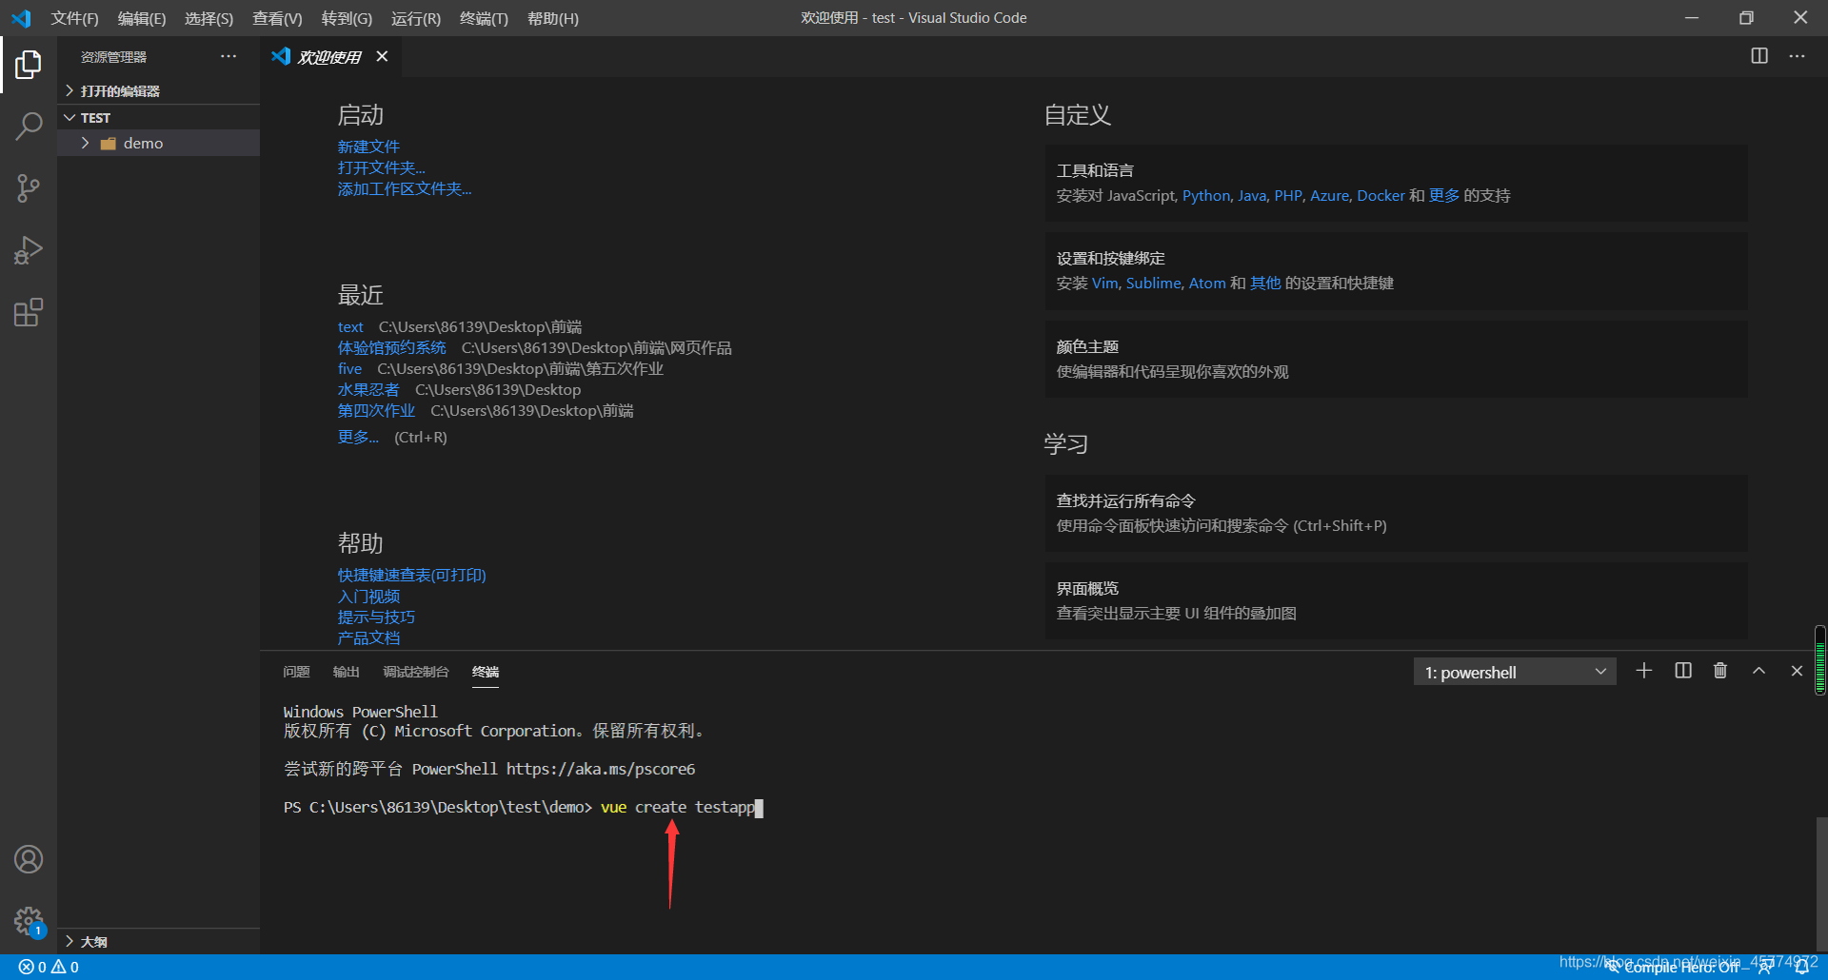
Task: Switch to the 调试控制台 panel tab
Action: click(x=415, y=672)
